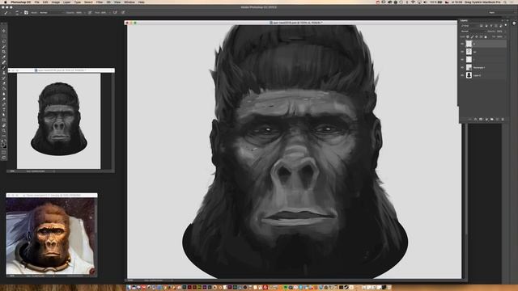Select the Shape tool

(x=4, y=120)
